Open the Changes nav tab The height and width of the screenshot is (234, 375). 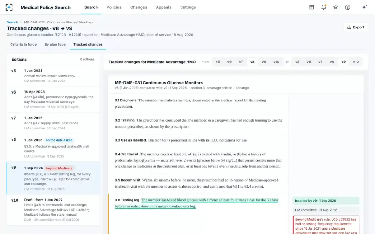point(138,7)
